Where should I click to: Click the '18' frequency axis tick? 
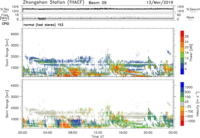[x=17, y=15]
